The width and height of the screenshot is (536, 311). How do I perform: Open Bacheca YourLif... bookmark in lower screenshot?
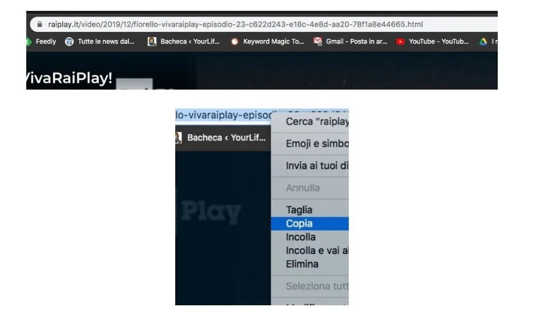[221, 138]
